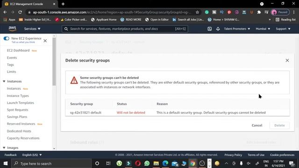
Task: Click Cancel in delete dialog
Action: click(x=257, y=126)
